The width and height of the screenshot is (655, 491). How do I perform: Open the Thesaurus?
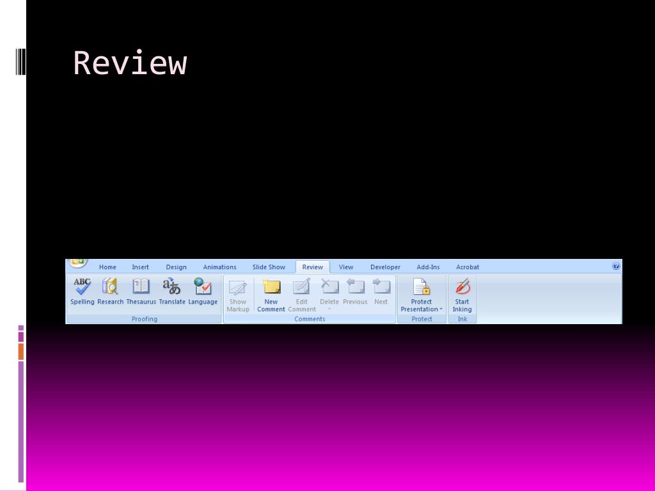point(141,292)
